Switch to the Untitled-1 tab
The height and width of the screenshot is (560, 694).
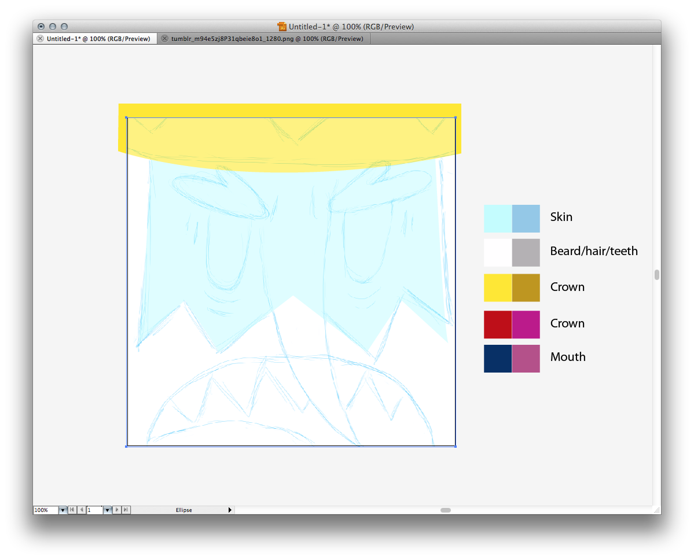tap(98, 39)
